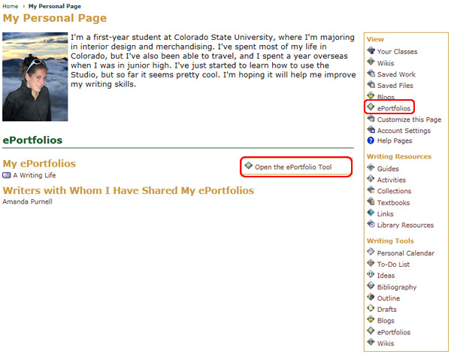Open ePortfolios link in the View section

pyautogui.click(x=393, y=108)
